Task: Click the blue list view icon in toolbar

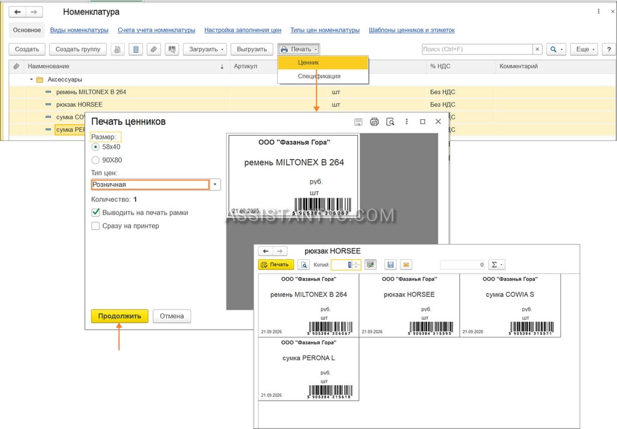Action: click(136, 49)
